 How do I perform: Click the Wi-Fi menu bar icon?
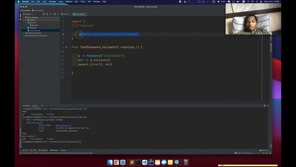click(x=253, y=1)
